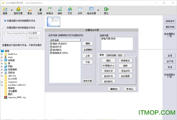177x120 pixels.
Task: Select save to specified folder radio option
Action: (5, 28)
